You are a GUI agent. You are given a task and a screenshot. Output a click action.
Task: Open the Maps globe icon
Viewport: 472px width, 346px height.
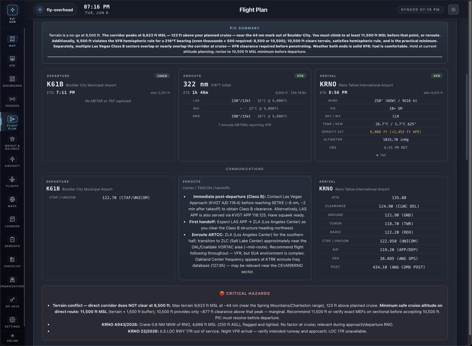12,199
